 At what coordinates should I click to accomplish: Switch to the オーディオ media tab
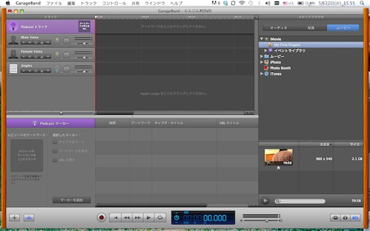point(279,28)
